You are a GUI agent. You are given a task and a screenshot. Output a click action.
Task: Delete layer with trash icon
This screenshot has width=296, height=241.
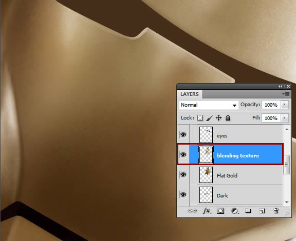click(276, 211)
